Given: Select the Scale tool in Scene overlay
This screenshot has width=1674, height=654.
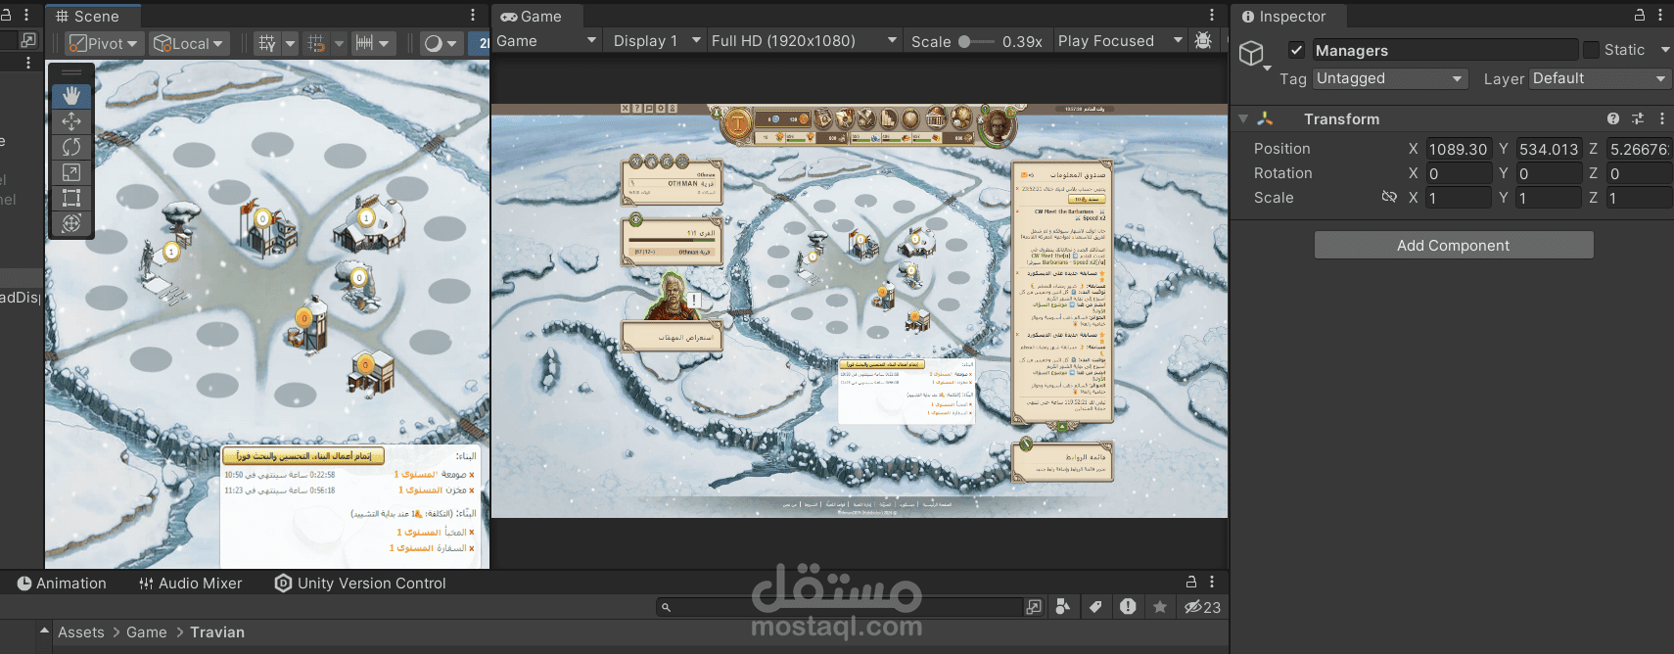Looking at the screenshot, I should click(x=71, y=172).
